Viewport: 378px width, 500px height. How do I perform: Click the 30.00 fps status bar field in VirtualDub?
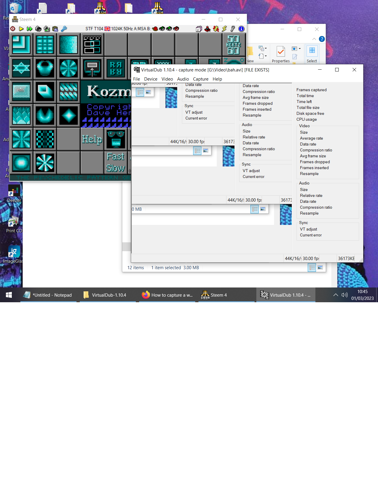coord(311,259)
